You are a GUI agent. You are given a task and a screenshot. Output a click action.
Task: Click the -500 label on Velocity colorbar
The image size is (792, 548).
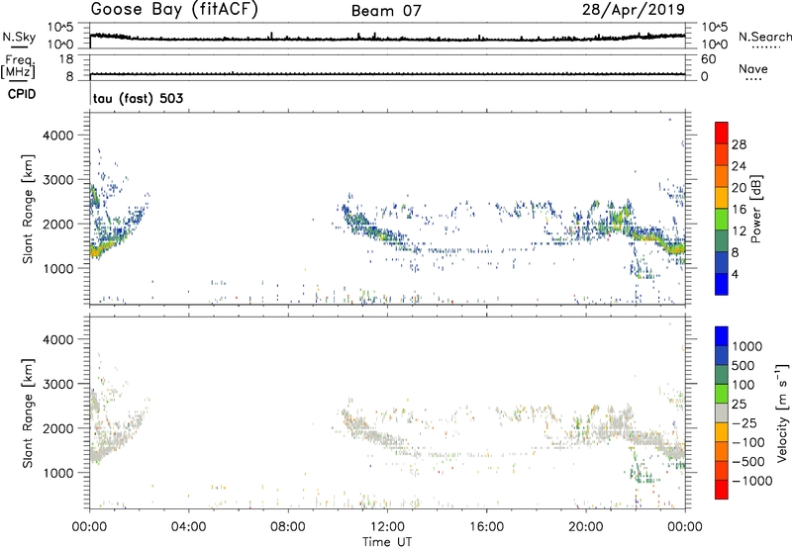(x=748, y=462)
